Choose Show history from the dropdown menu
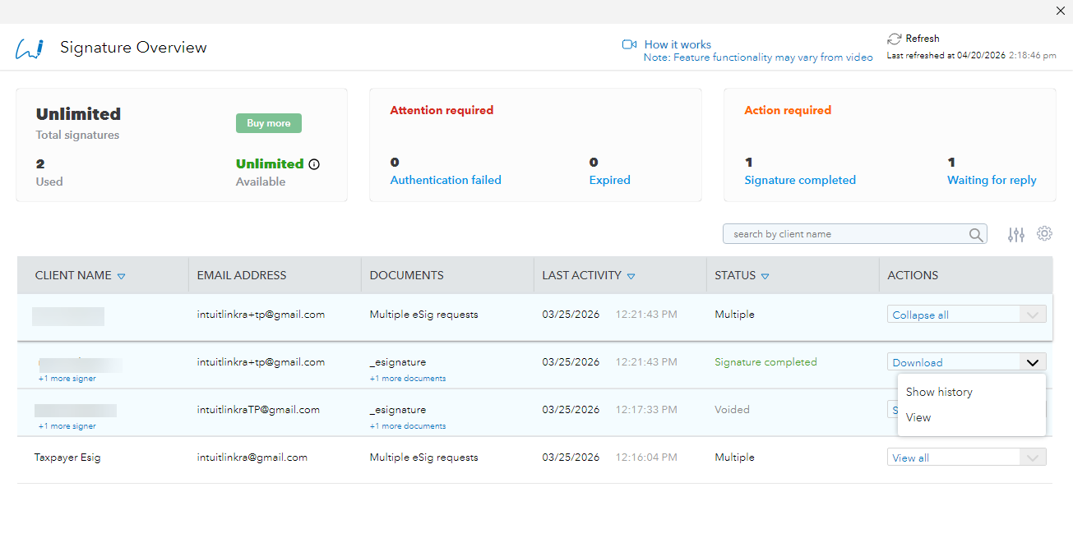Screen dimensions: 1073x538 pyautogui.click(x=939, y=392)
